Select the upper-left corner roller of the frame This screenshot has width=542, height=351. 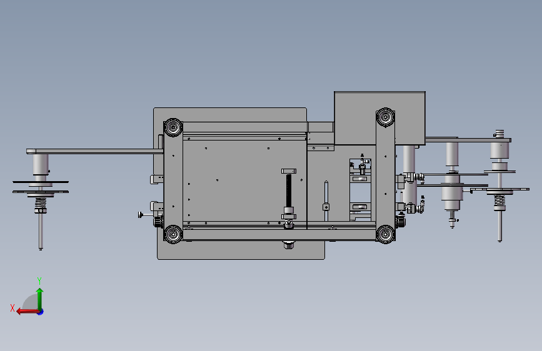point(173,127)
